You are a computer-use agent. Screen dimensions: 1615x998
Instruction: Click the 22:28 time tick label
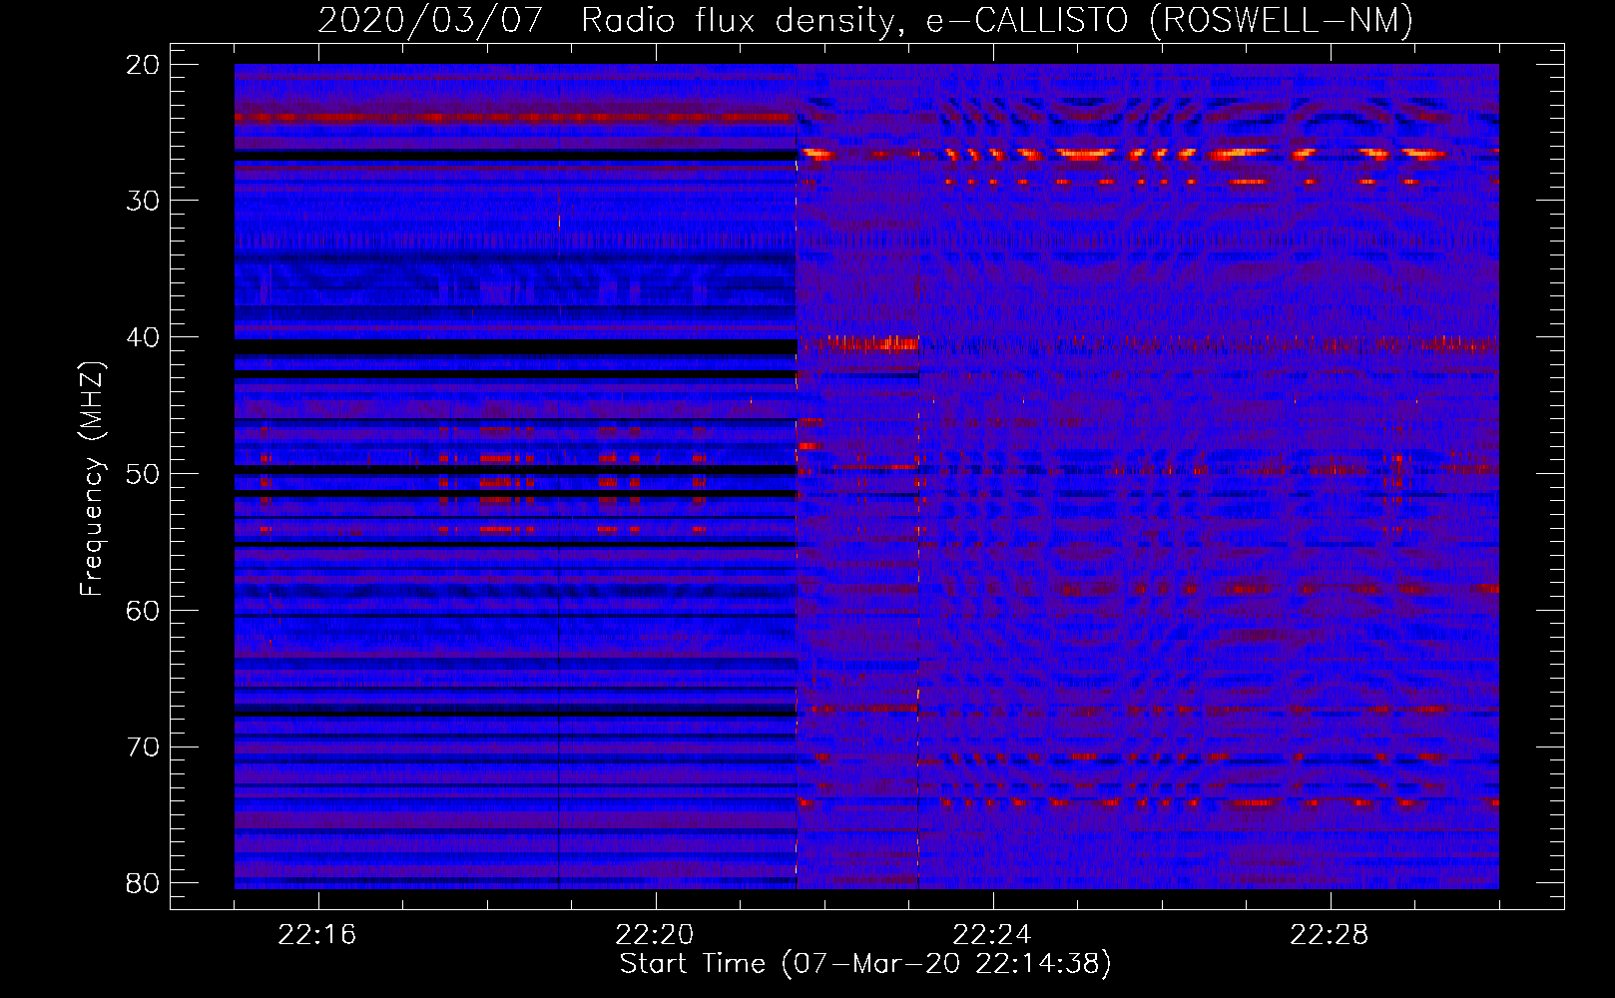point(1330,935)
